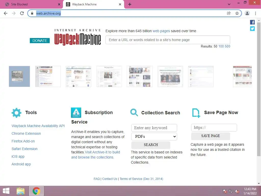Click the https:// save page field
261x196 pixels.
tap(214, 128)
